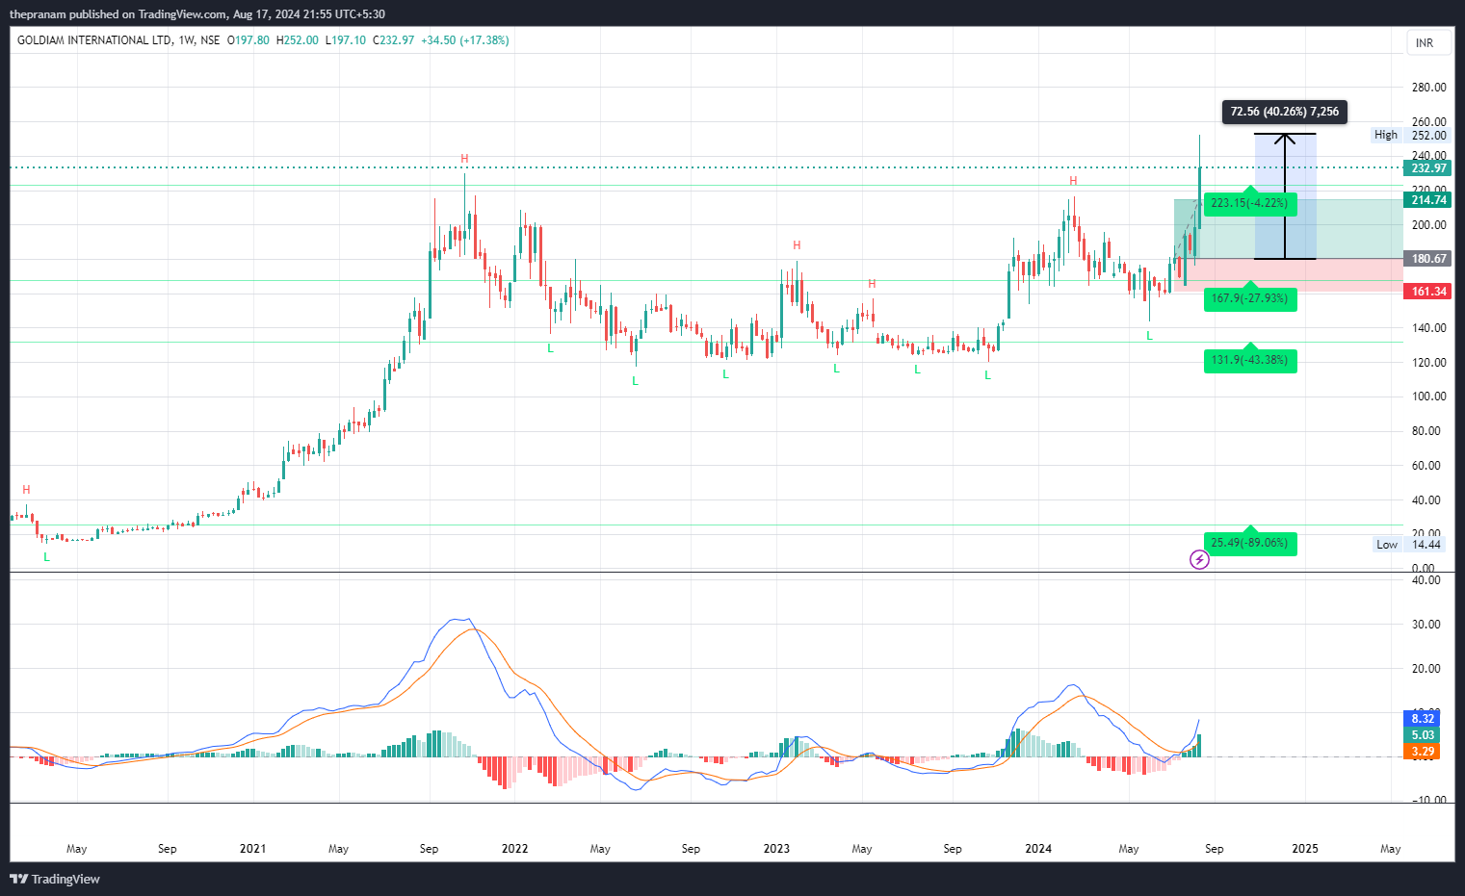This screenshot has height=896, width=1465.
Task: Click the measurement tooltip 72.56 (40.26%) 7,256
Action: (x=1285, y=112)
